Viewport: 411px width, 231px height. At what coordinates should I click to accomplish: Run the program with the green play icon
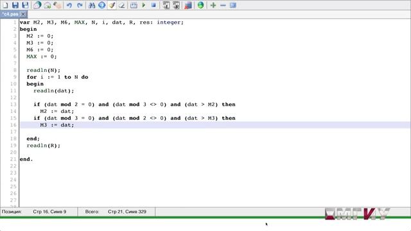click(x=144, y=5)
